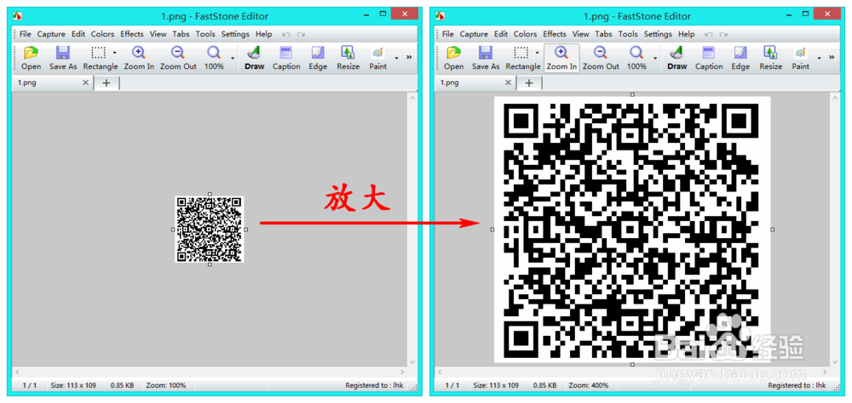
Task: Open Capture menu in left window
Action: [x=51, y=34]
